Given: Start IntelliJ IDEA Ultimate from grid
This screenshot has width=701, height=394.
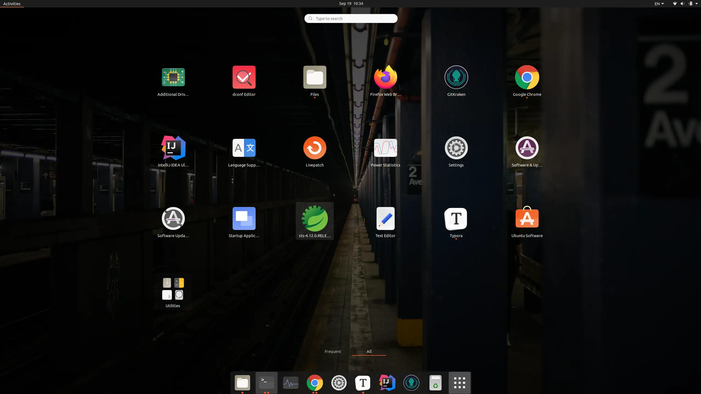Looking at the screenshot, I should 173,148.
